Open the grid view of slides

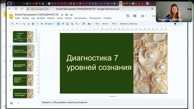(x=12, y=103)
